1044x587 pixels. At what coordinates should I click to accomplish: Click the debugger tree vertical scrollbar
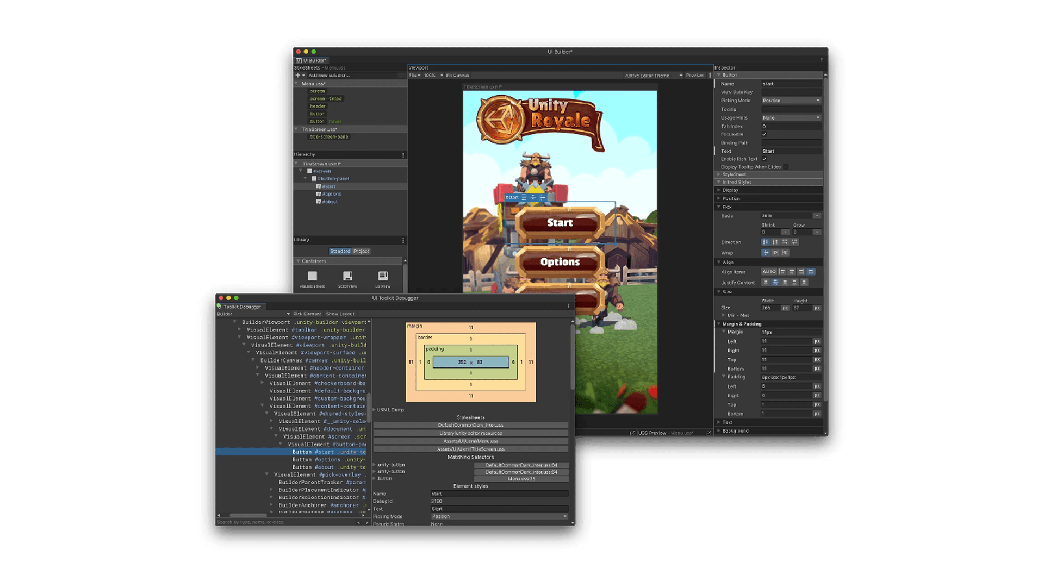coord(369,409)
